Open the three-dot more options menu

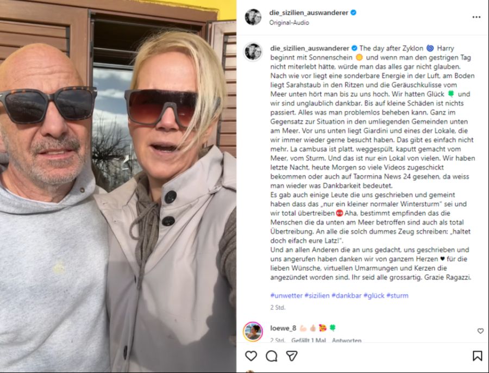[476, 17]
